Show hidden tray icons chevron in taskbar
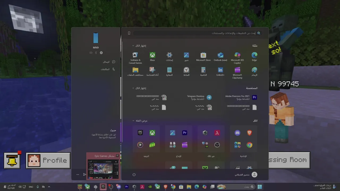This screenshot has height=191, width=340. click(49, 187)
